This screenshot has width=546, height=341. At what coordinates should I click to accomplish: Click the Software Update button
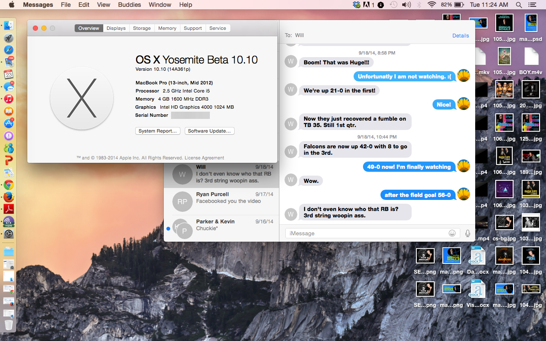pyautogui.click(x=209, y=131)
